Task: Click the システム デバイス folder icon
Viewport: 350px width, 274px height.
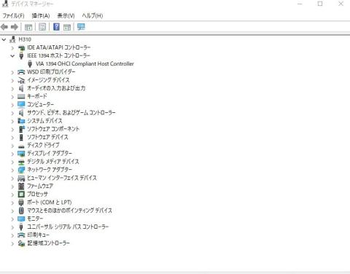Action: pyautogui.click(x=21, y=121)
